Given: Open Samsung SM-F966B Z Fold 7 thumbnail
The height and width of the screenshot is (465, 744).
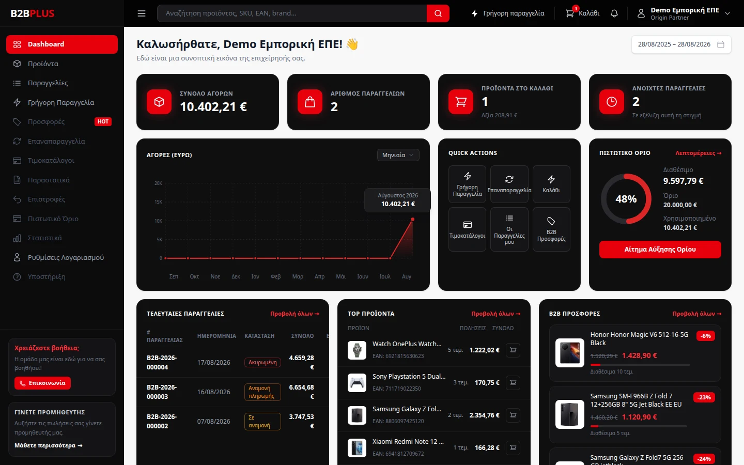Looking at the screenshot, I should [x=570, y=414].
